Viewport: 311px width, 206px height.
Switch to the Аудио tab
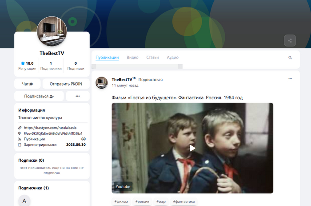(x=172, y=57)
